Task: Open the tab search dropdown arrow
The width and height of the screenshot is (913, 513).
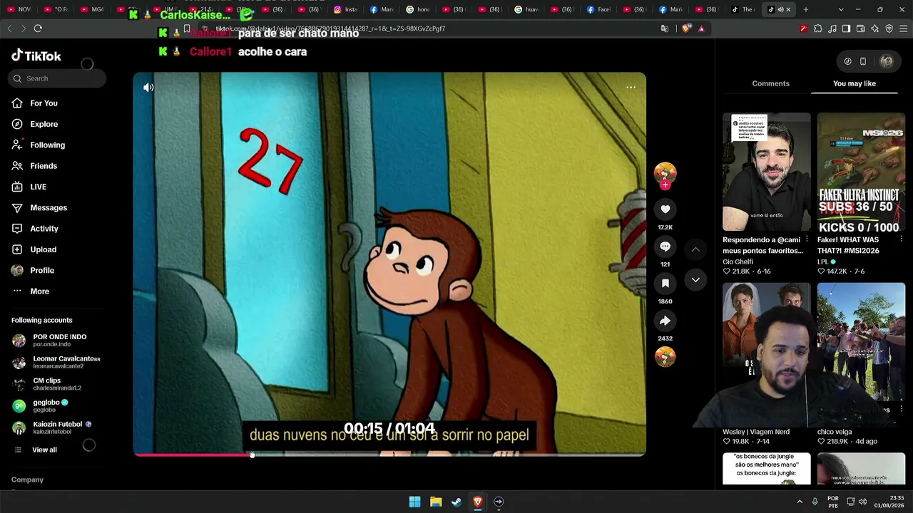Action: click(841, 9)
